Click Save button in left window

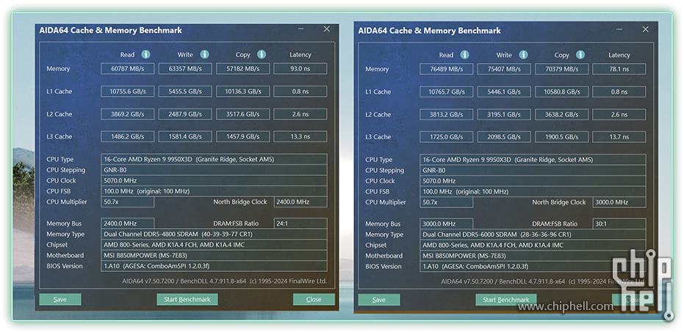[x=60, y=299]
